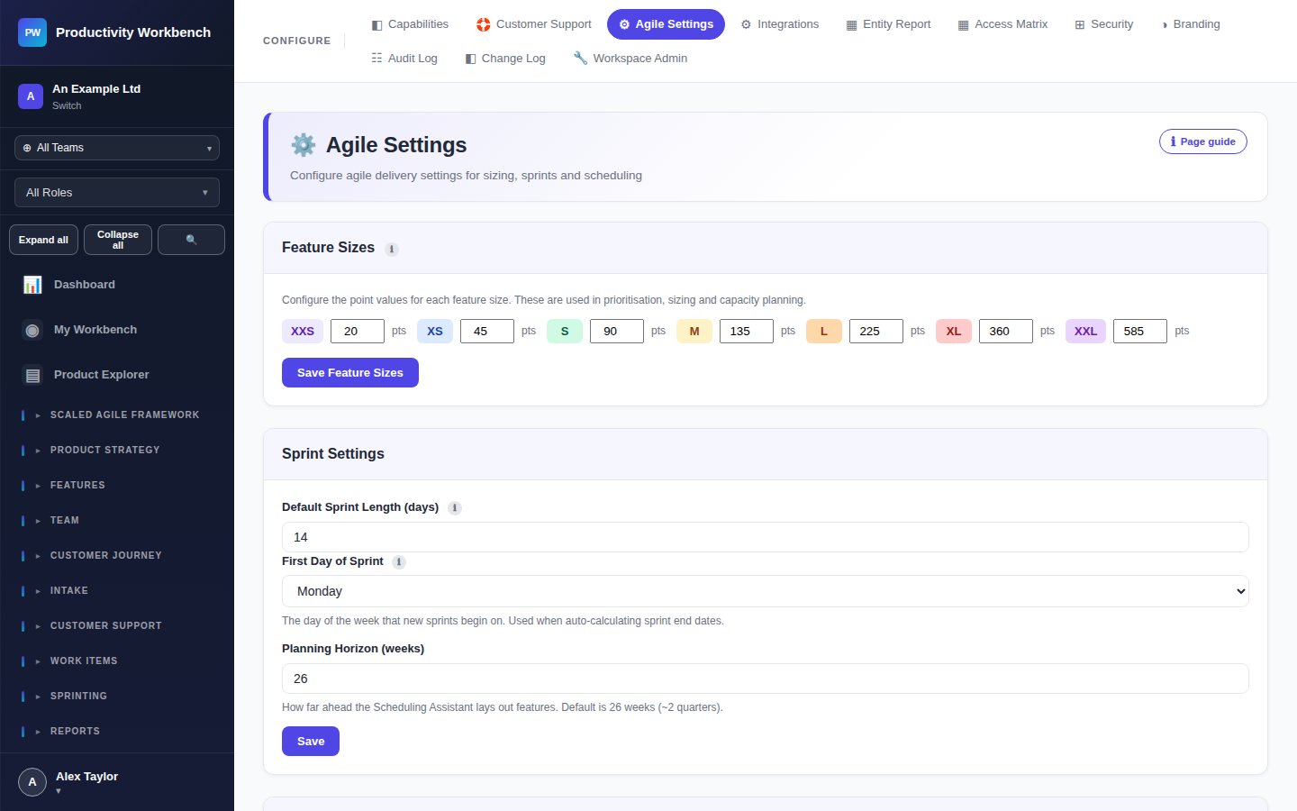Open the All Teams dropdown
This screenshot has height=811, width=1297.
click(x=117, y=148)
